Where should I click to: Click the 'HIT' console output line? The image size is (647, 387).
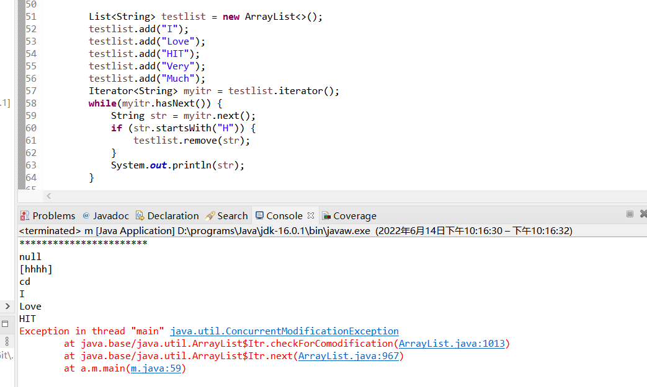click(x=28, y=319)
